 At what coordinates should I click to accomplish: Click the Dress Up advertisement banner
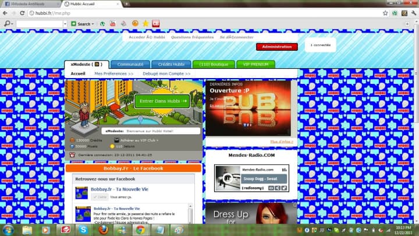(251, 213)
